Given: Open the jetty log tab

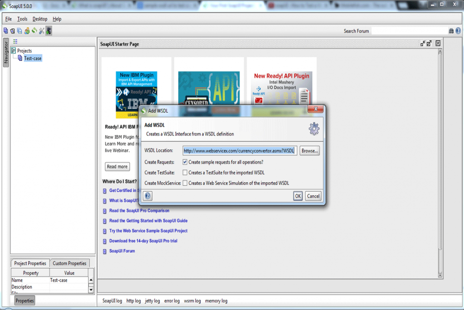Looking at the screenshot, I should tap(152, 301).
